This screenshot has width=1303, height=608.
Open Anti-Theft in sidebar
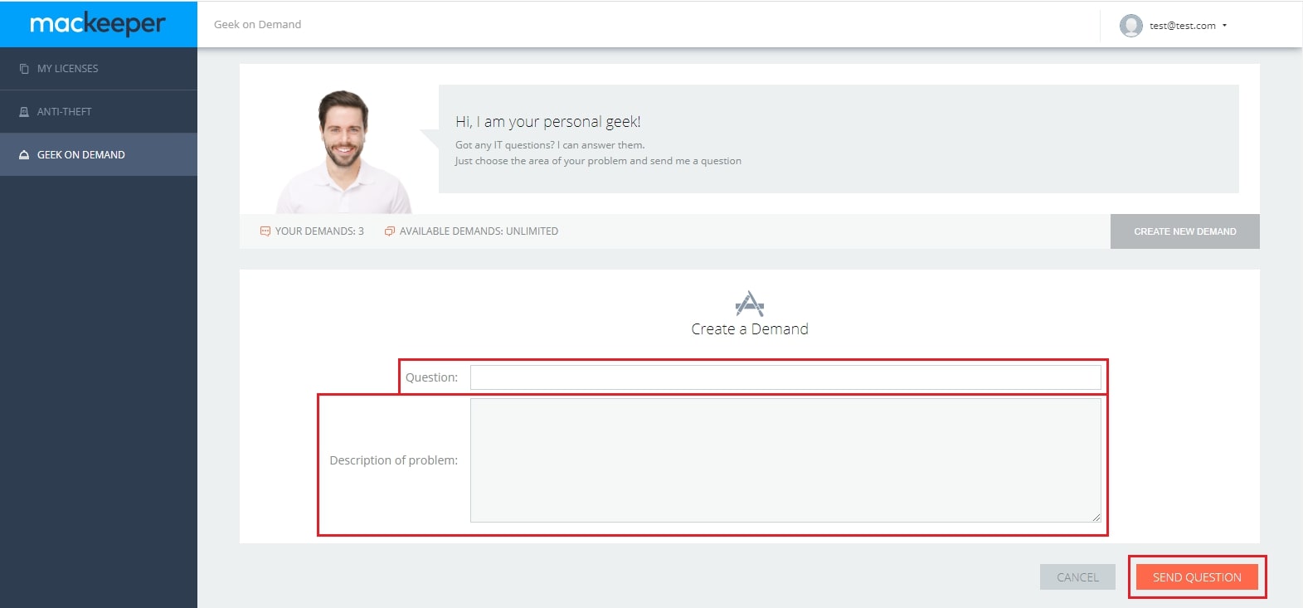[x=99, y=112]
